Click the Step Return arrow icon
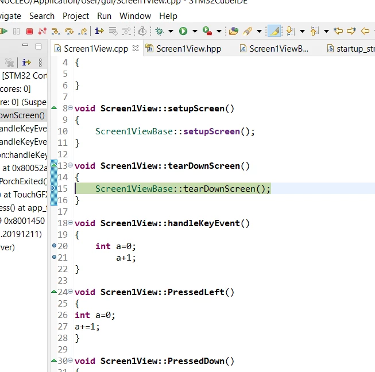 click(x=83, y=32)
